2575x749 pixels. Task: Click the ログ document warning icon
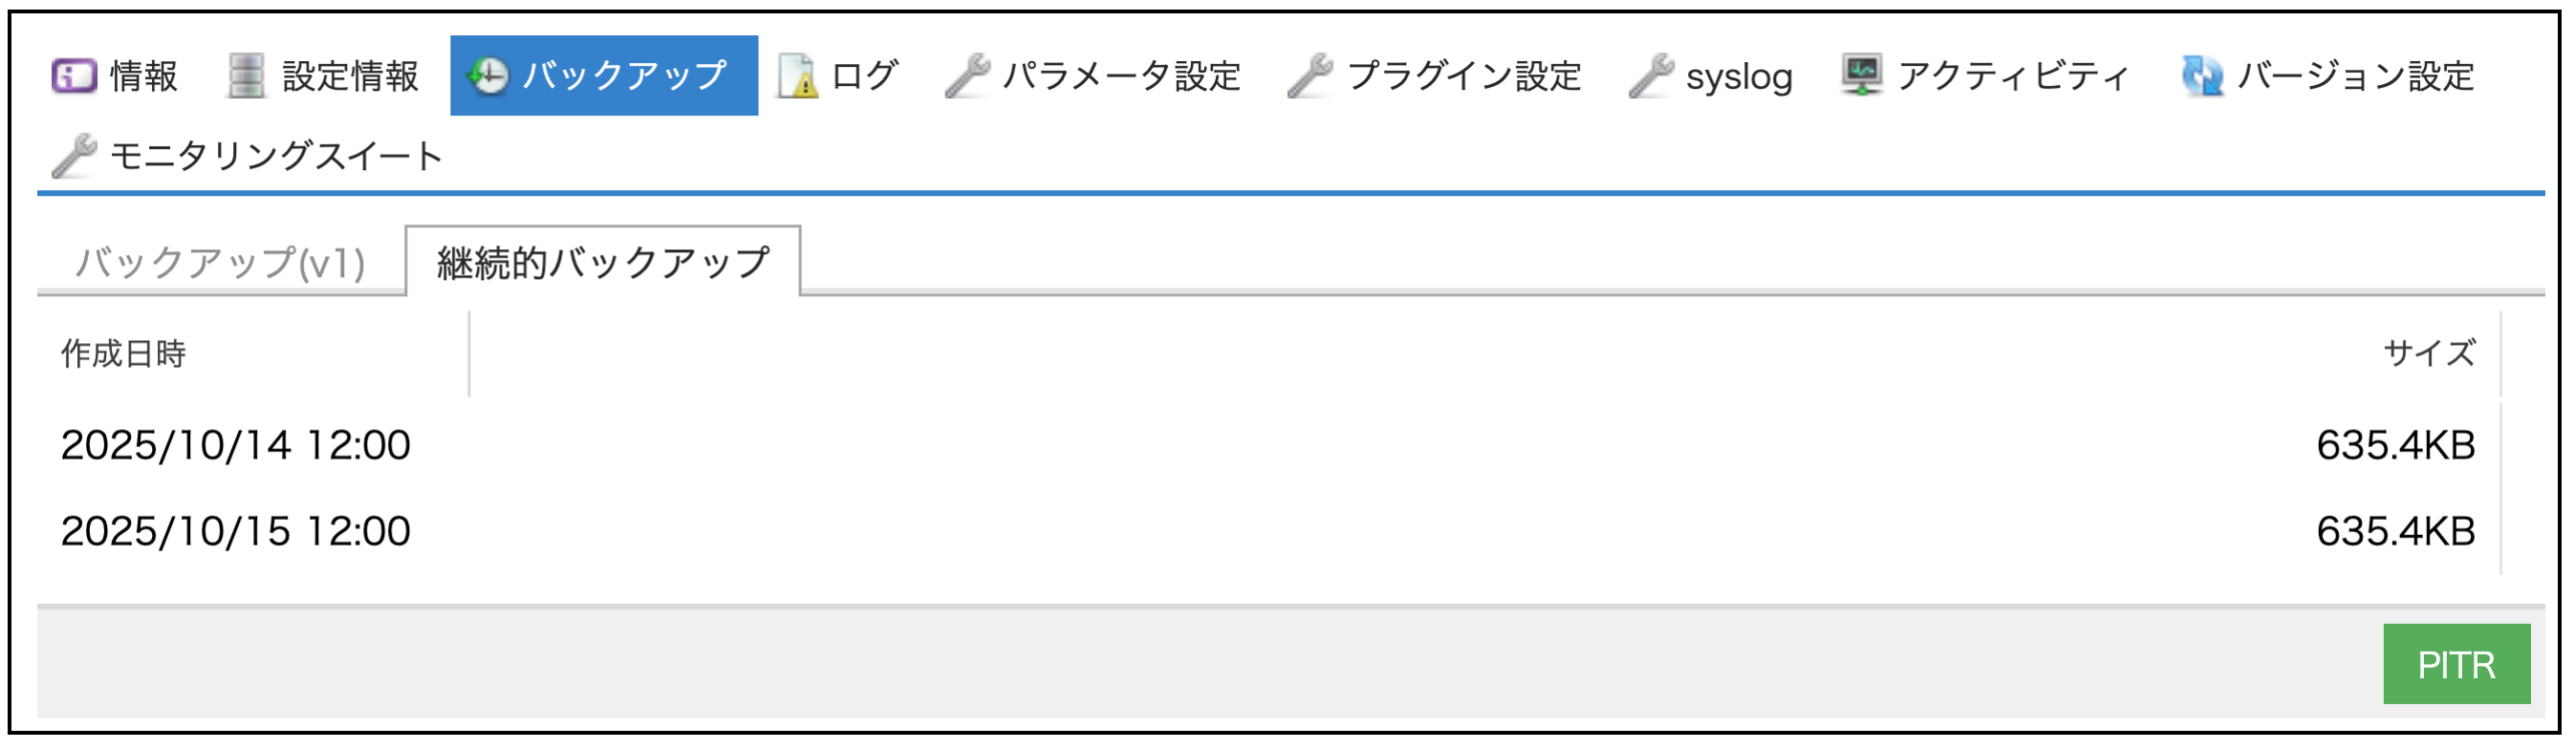tap(799, 75)
